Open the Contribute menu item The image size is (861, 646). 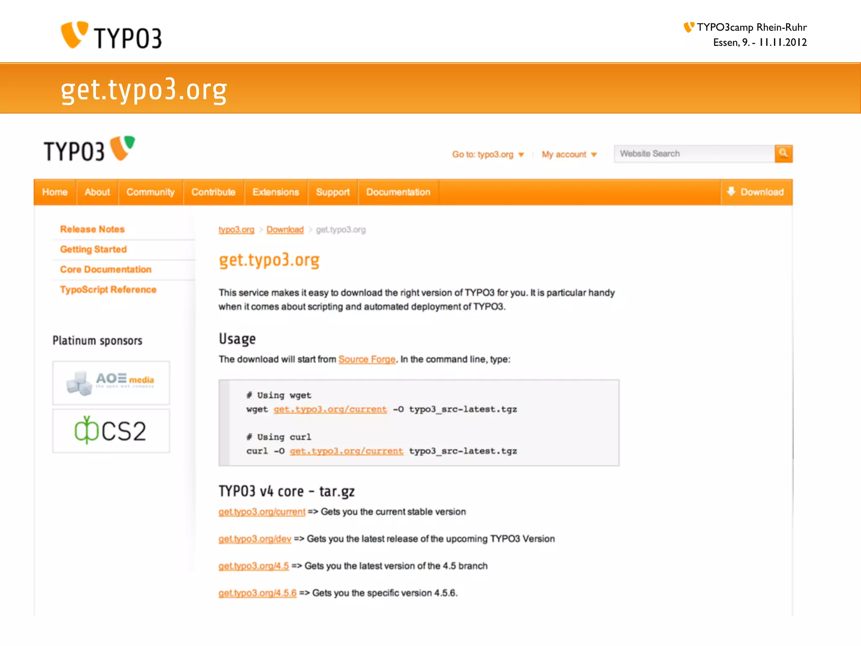click(x=214, y=192)
